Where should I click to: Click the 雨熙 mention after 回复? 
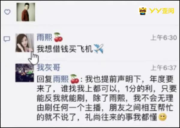[x=61, y=79]
